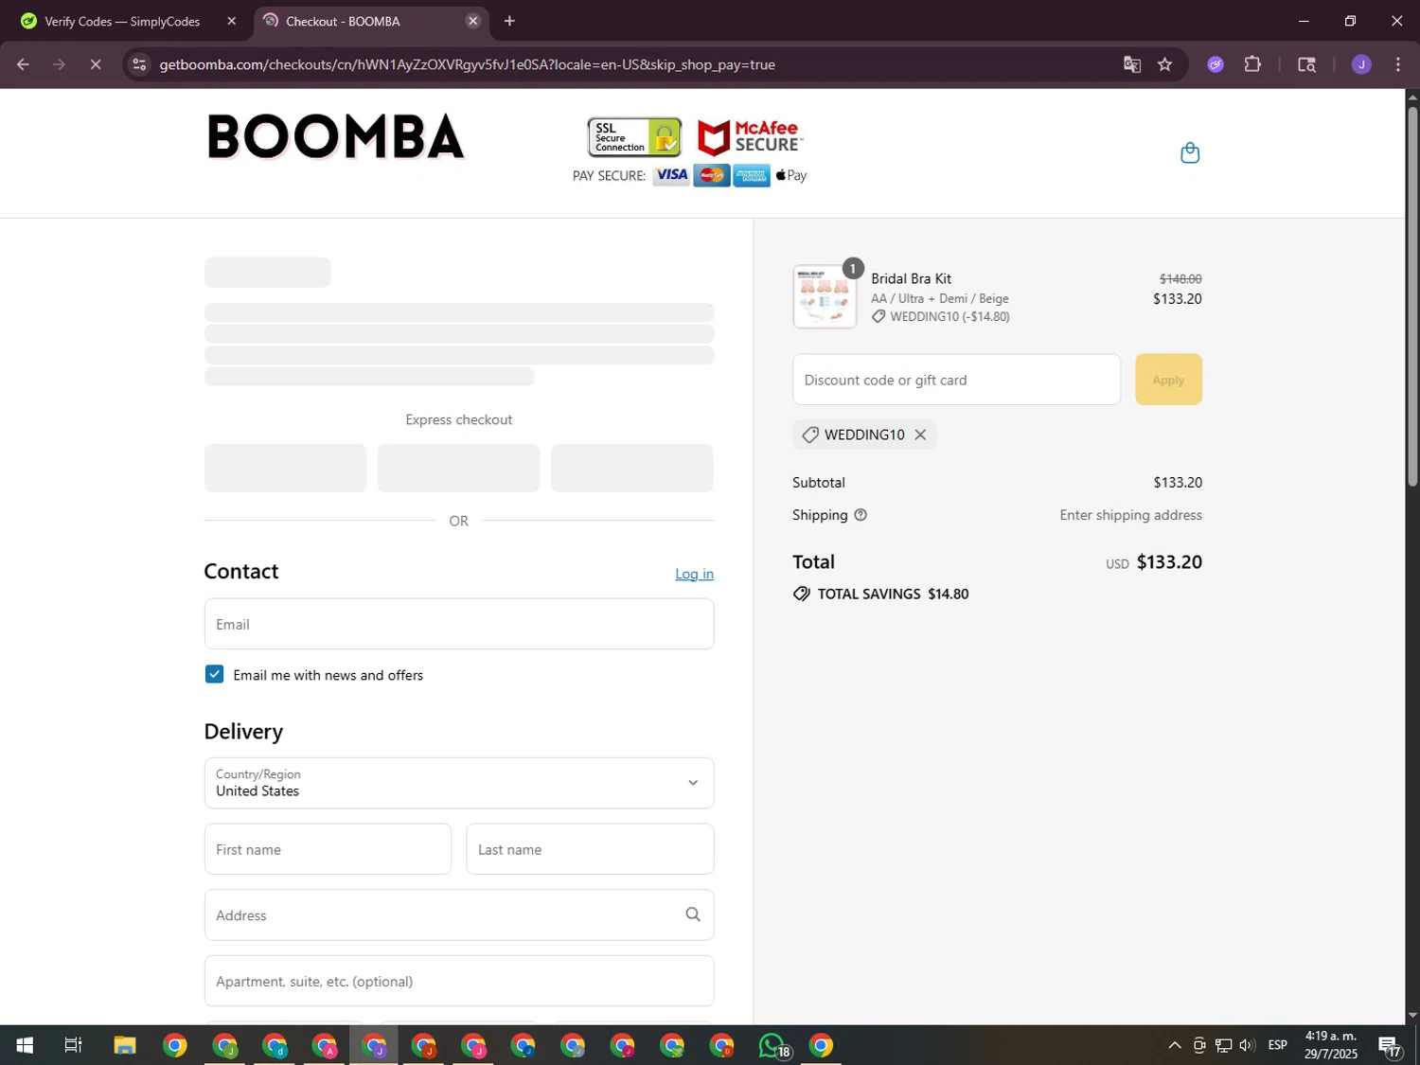Click the translate page icon
1420x1065 pixels.
tap(1132, 64)
